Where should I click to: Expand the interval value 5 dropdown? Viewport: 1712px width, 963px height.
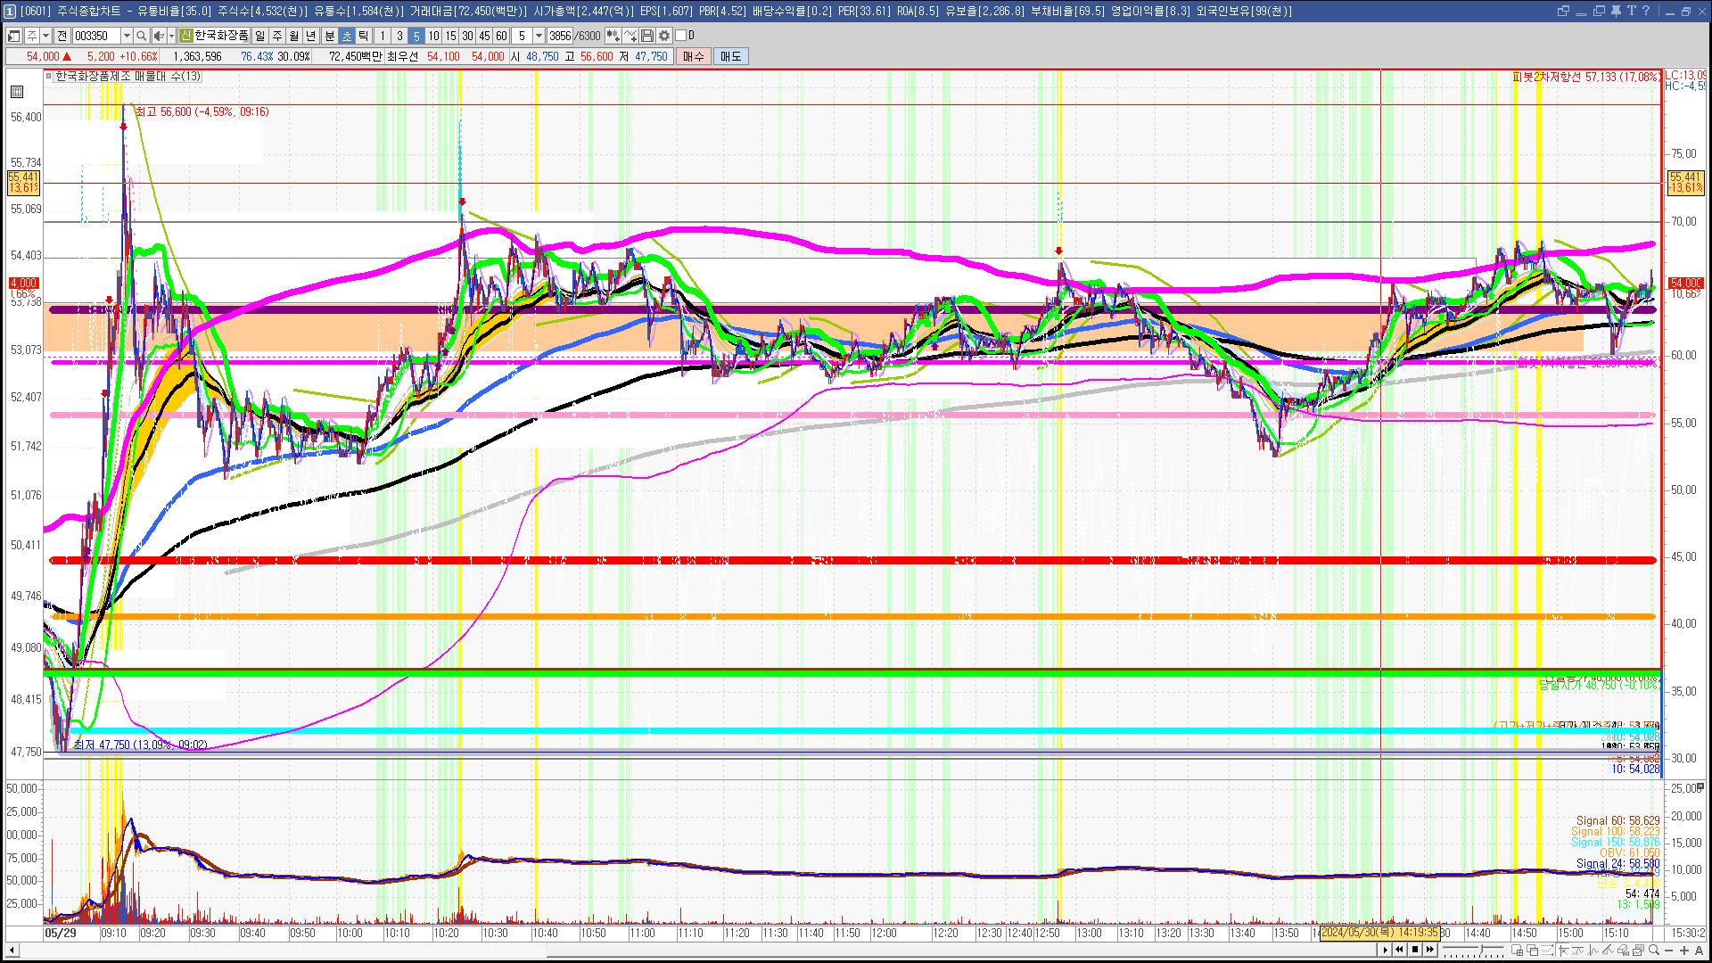click(x=539, y=36)
